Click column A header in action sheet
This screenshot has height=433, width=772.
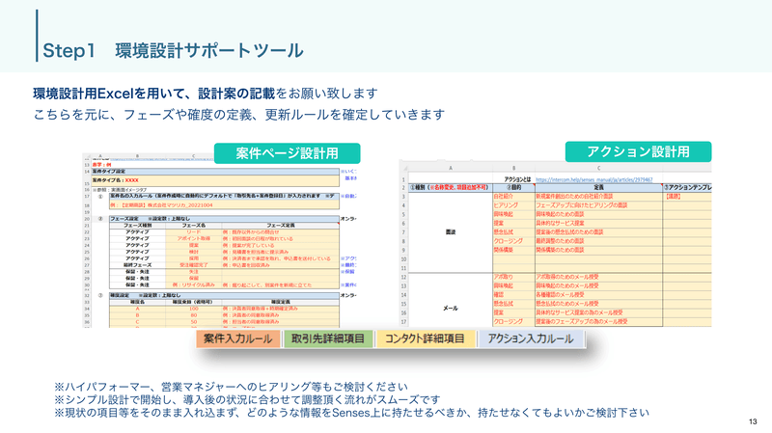[451, 168]
